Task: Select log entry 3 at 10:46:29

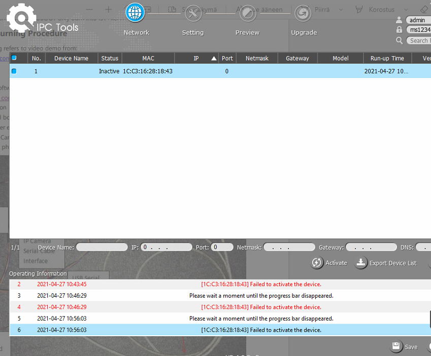Action: [220, 296]
